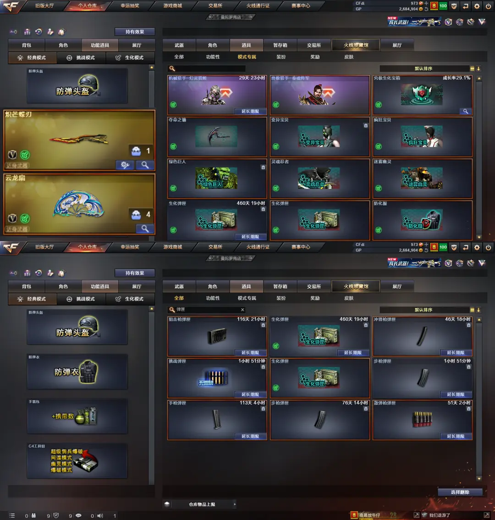This screenshot has height=520, width=495.
Task: Toggle the sort direction arrow in the upper screenshot
Action: pyautogui.click(x=478, y=69)
